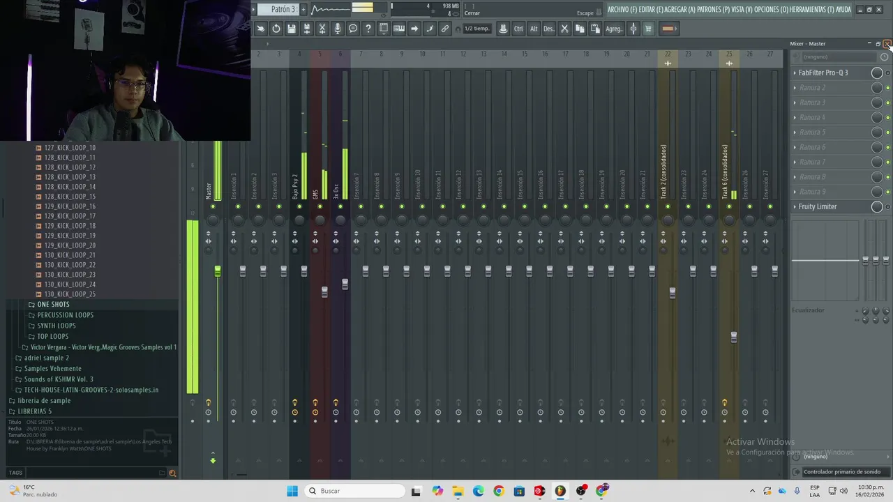The image size is (893, 502).
Task: Toggle Ranura 2 slot enable LED
Action: click(x=887, y=88)
